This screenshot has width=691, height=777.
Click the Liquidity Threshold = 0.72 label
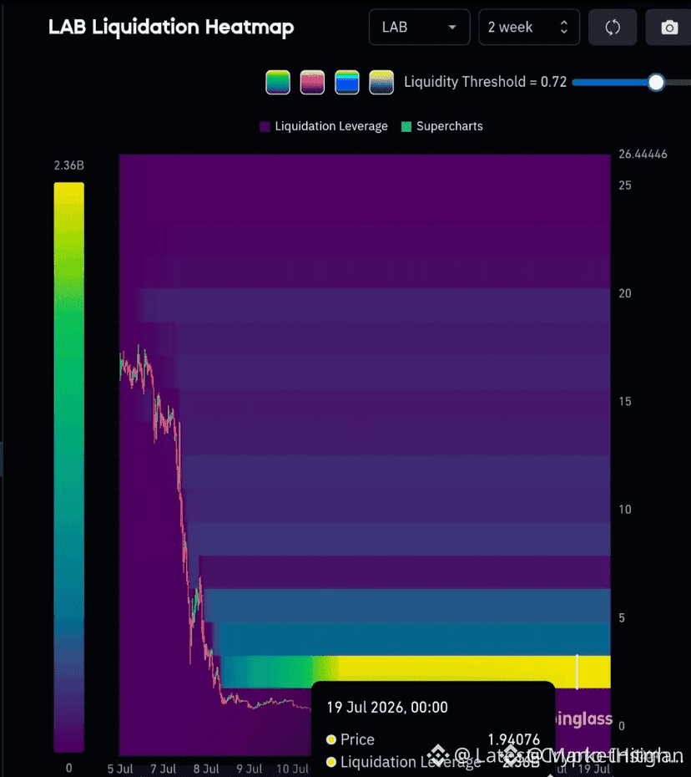tap(485, 82)
